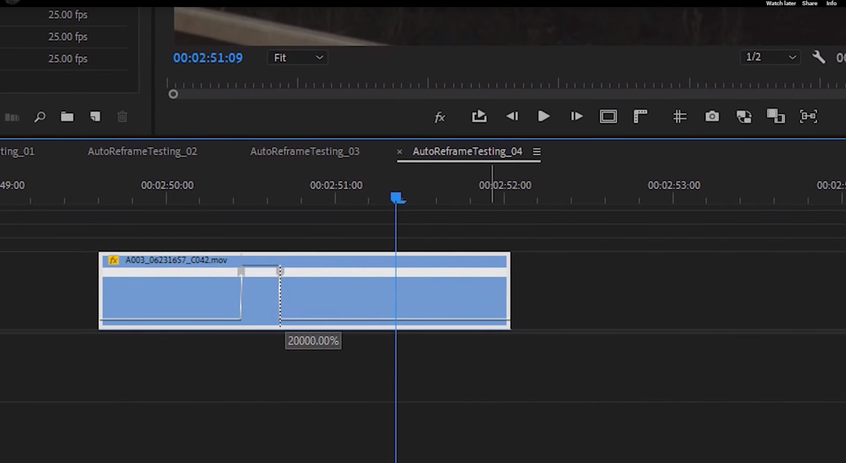Image resolution: width=846 pixels, height=463 pixels.
Task: Click the Show Guides grid icon
Action: point(680,117)
